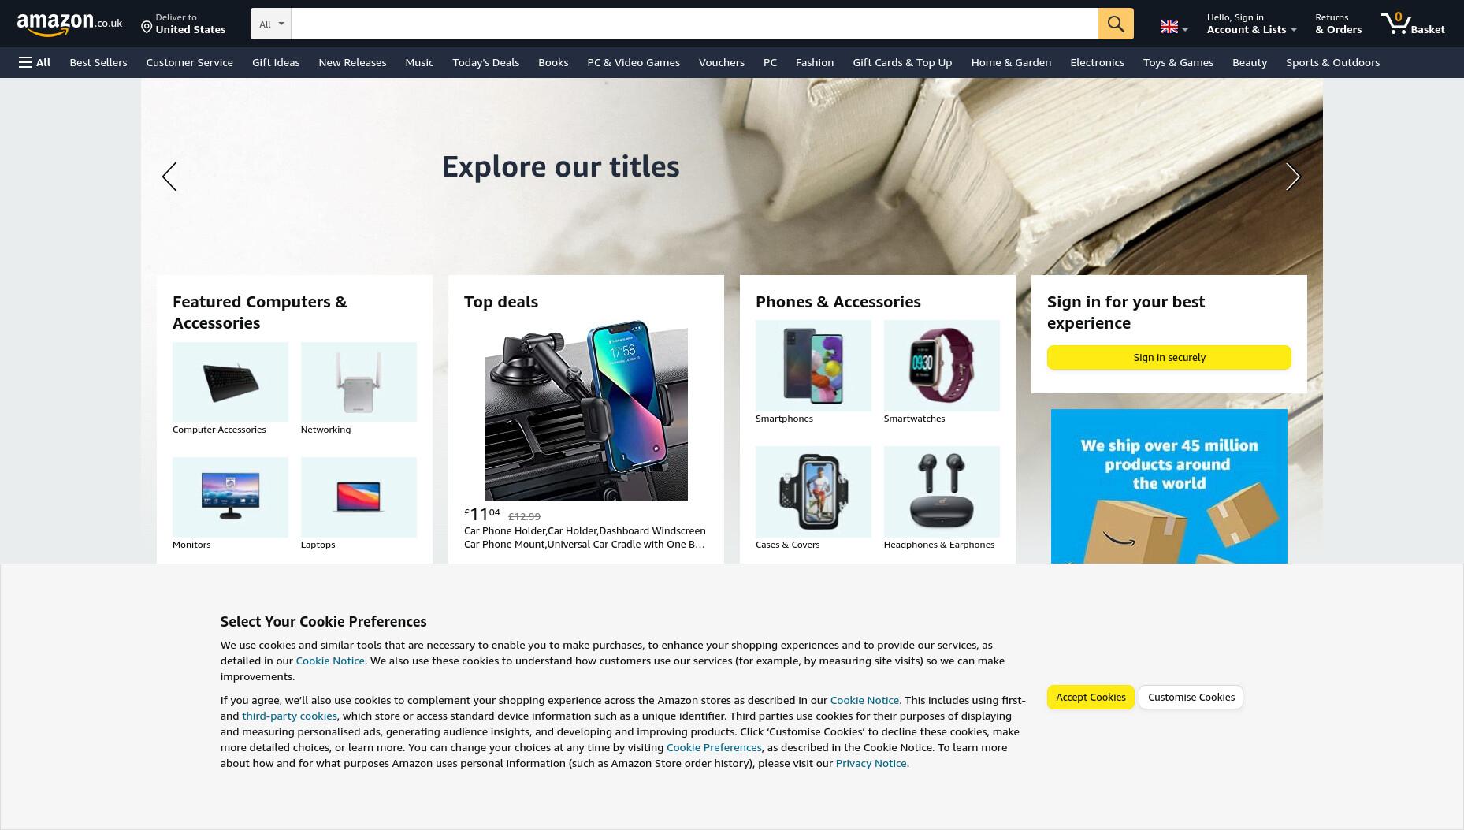Click the Amazon.co.uk logo
The width and height of the screenshot is (1464, 830).
pos(69,24)
